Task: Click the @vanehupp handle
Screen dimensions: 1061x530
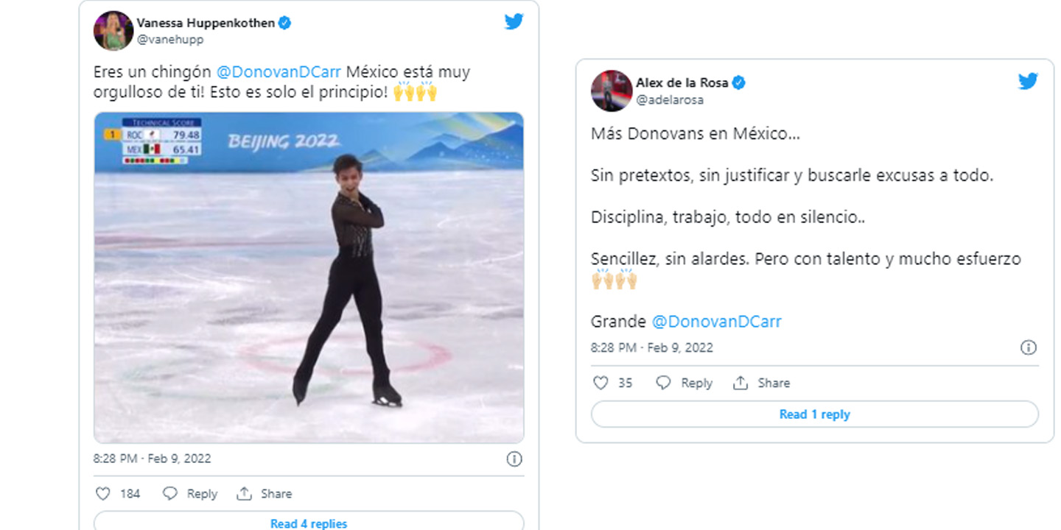Action: 170,40
